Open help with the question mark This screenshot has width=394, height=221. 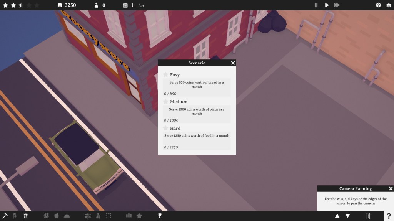pyautogui.click(x=389, y=216)
